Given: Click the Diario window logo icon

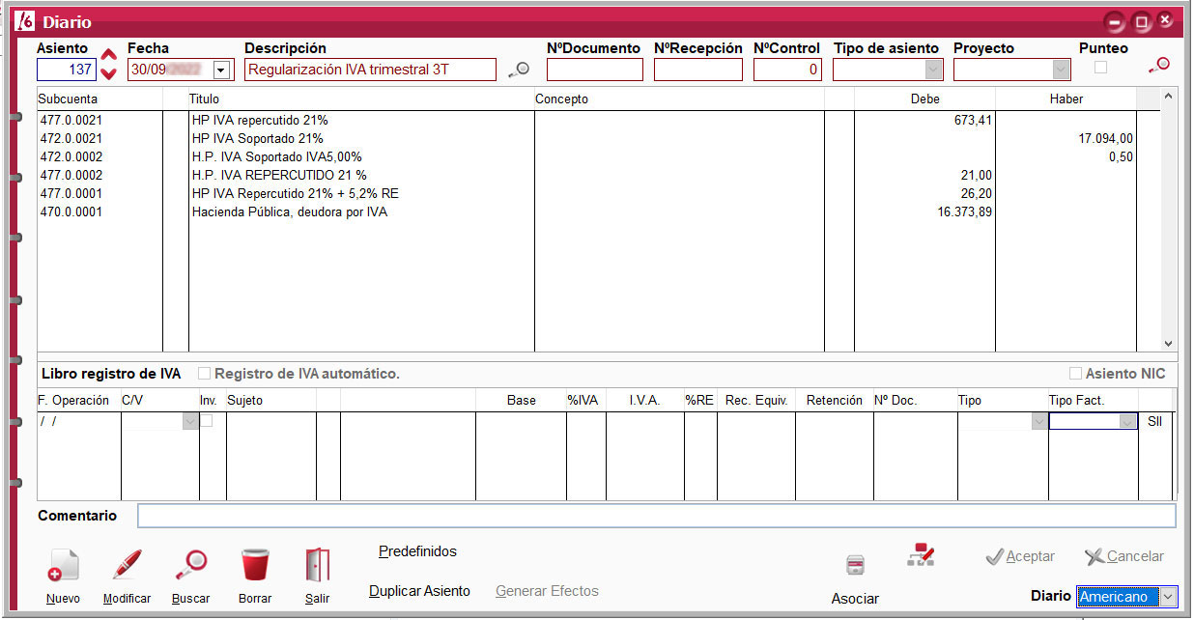Looking at the screenshot, I should coord(26,21).
